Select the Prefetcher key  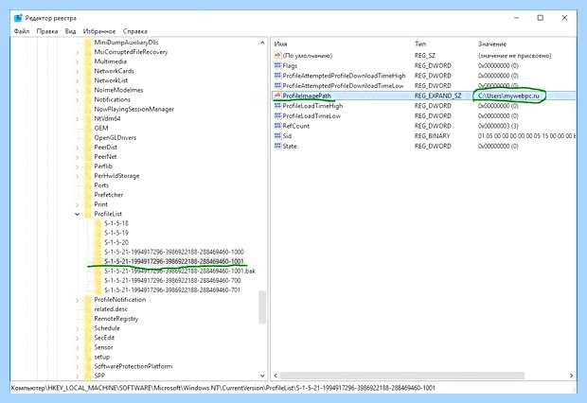(109, 195)
